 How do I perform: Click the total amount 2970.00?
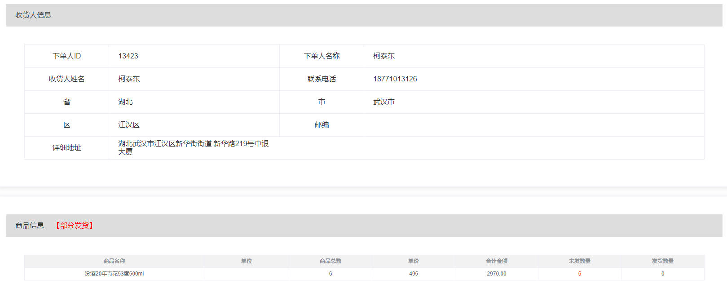pyautogui.click(x=496, y=274)
